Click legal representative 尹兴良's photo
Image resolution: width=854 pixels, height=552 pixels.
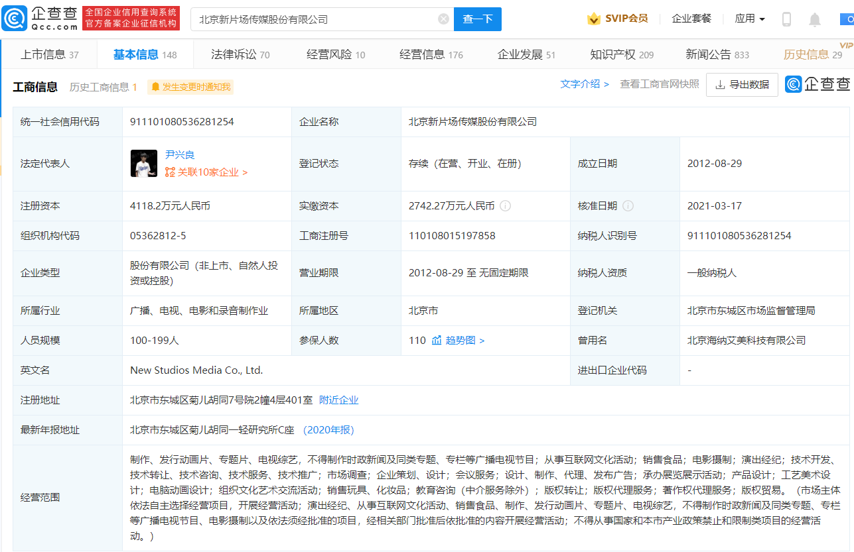coord(144,163)
